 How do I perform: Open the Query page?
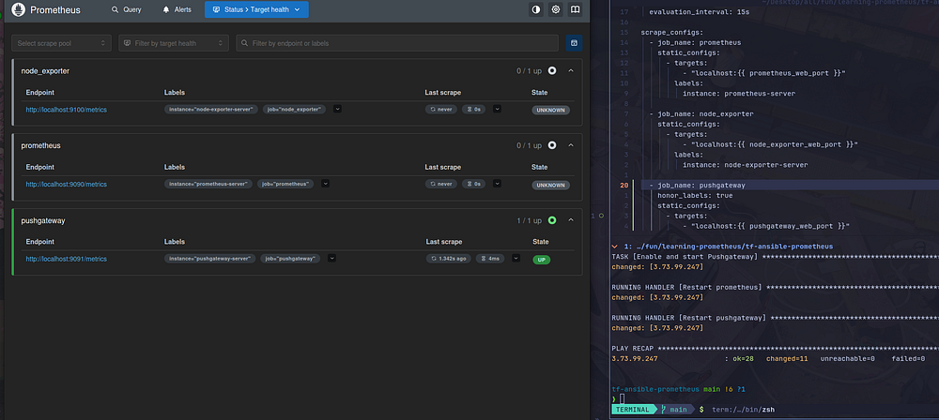(127, 9)
